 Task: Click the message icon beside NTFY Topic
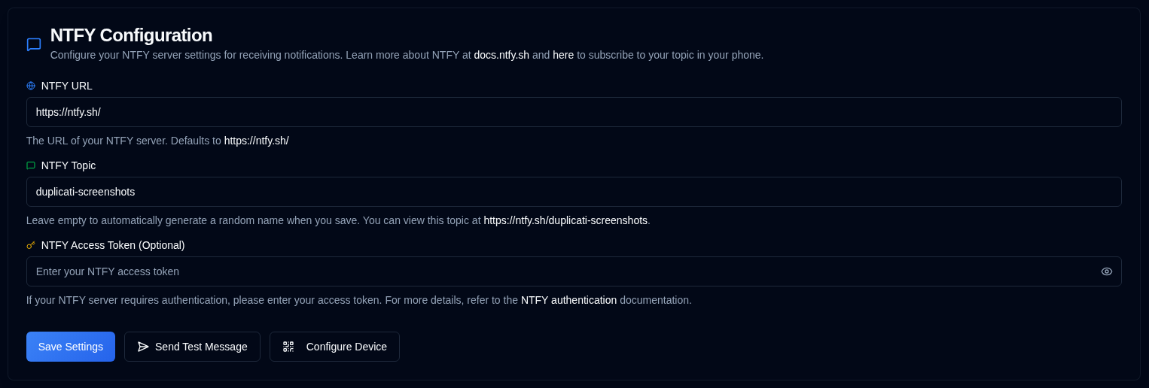point(31,165)
